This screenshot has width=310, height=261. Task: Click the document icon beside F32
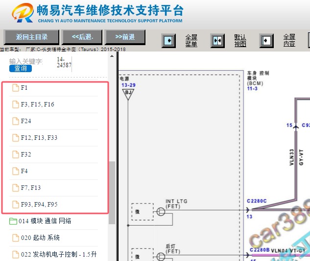click(16, 154)
